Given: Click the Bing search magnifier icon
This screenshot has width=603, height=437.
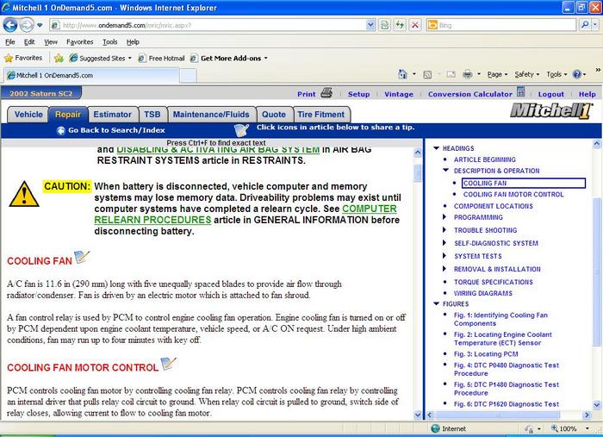Looking at the screenshot, I should point(585,25).
